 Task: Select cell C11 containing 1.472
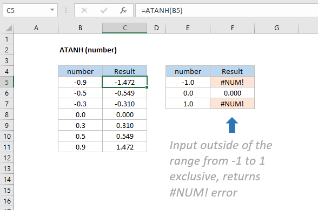[x=125, y=147]
